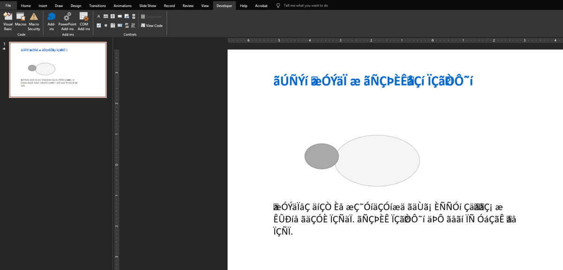Insert a Check Box control
Viewport: 563px width, 270px height.
(99, 25)
